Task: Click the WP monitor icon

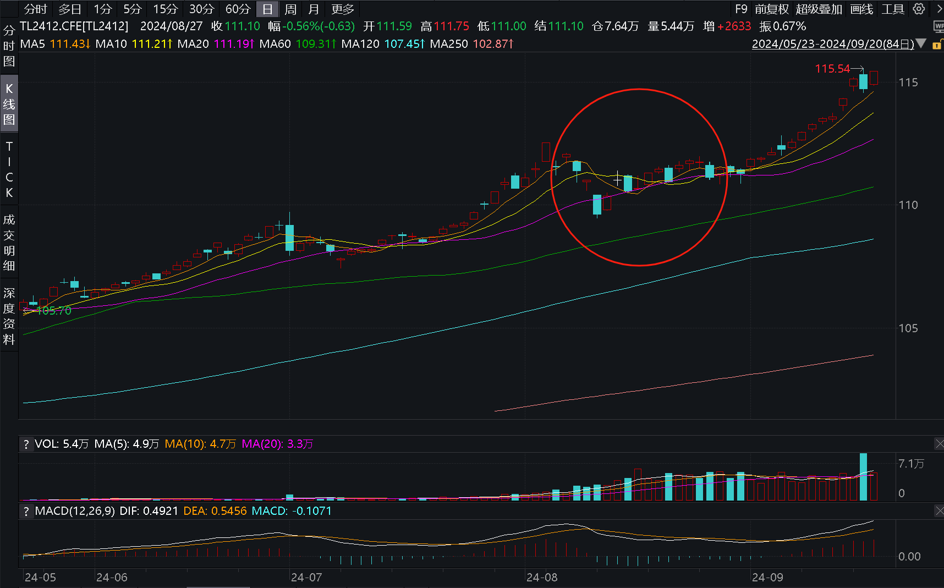Action: [x=938, y=26]
